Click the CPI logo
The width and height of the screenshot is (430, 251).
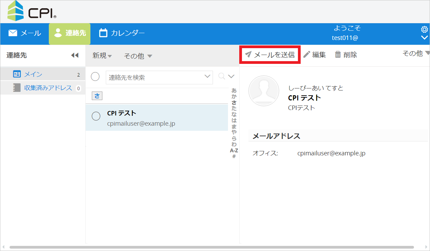[x=32, y=12]
